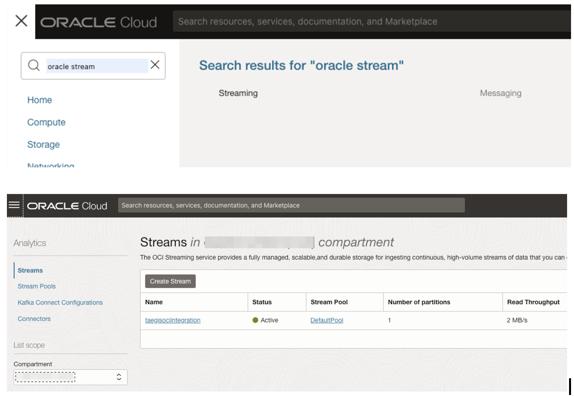Open the hamburger navigation menu
Viewport: 574px width, 396px height.
pos(14,205)
